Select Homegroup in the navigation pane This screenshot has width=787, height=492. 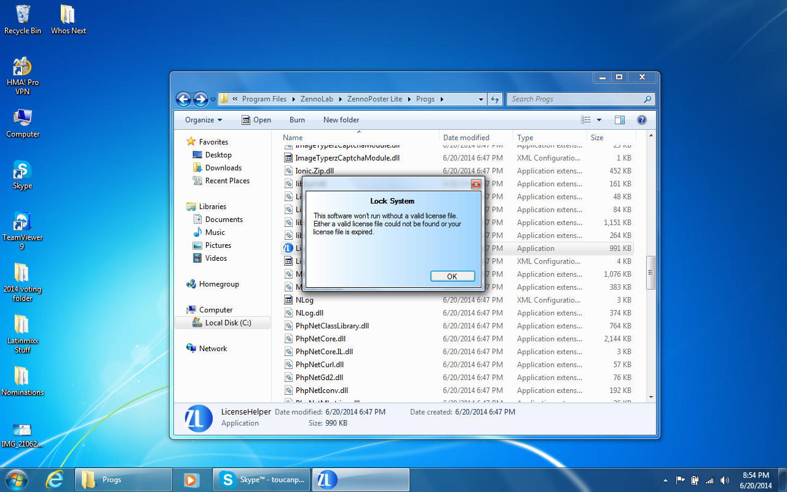click(218, 284)
